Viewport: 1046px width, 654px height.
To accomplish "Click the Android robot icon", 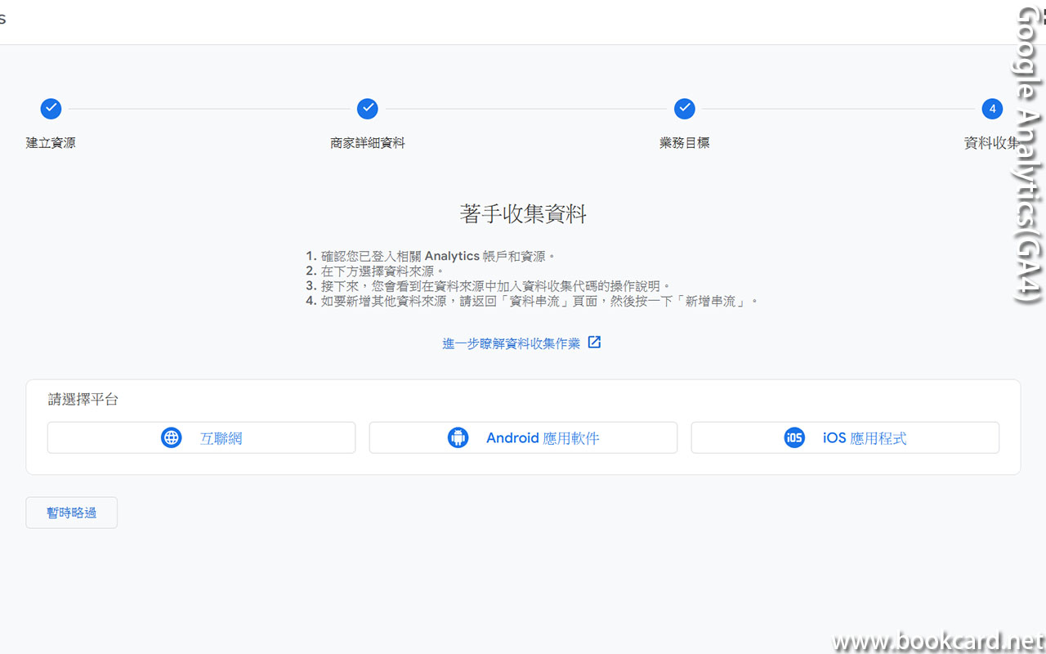I will (458, 437).
